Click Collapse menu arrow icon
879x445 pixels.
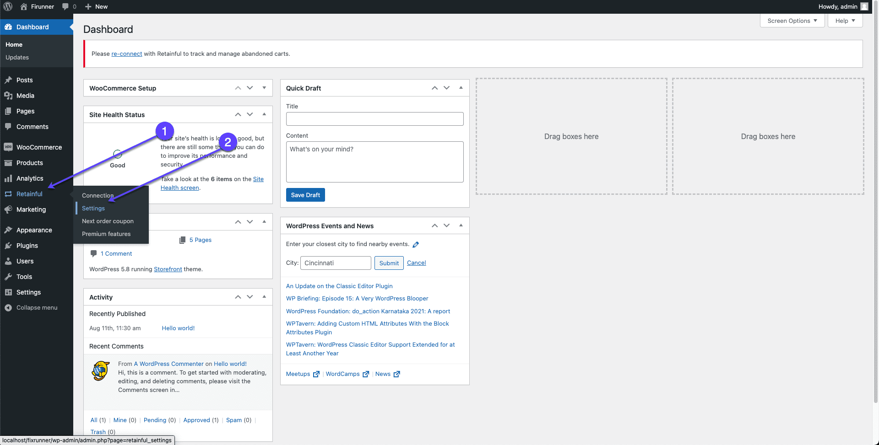coord(8,308)
